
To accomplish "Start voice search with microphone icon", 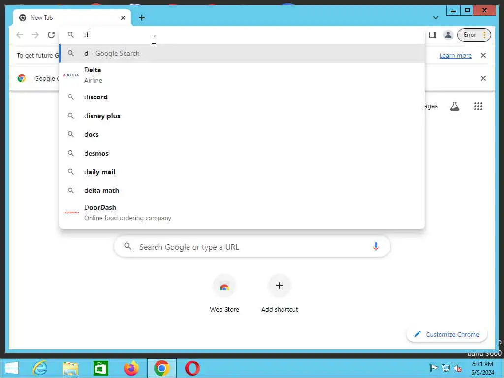I will pos(376,247).
